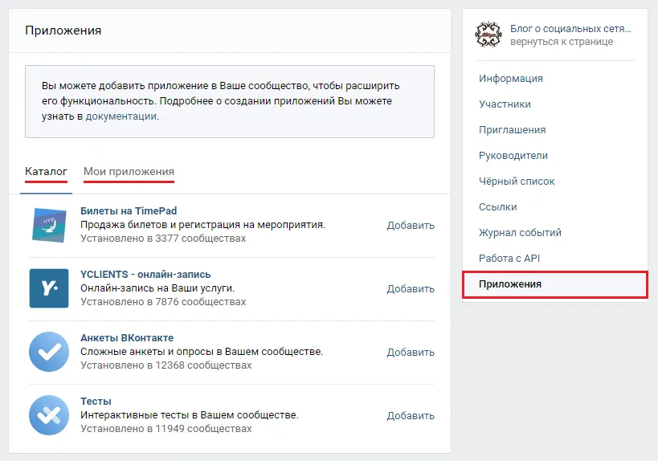
Task: Open the YCLIENTS - онлайн-запись title link
Action: click(x=145, y=274)
